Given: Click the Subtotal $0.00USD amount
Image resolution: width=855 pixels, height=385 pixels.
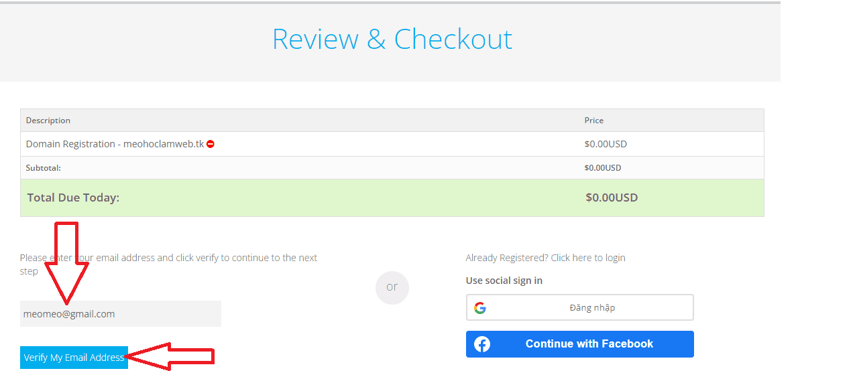Looking at the screenshot, I should tap(602, 168).
